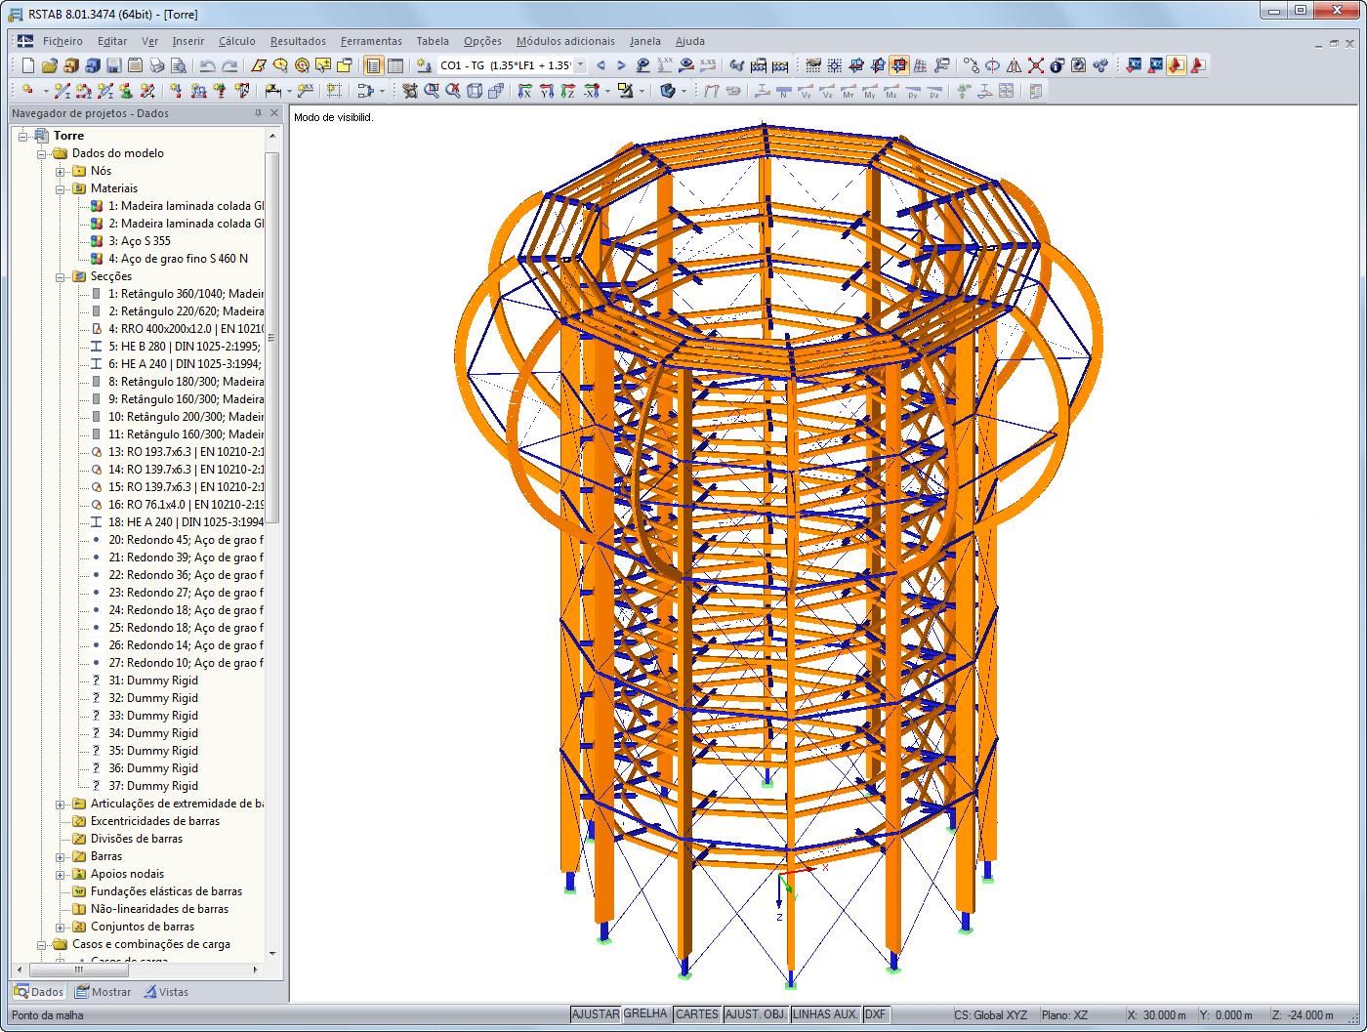This screenshot has width=1367, height=1032.
Task: Open the Inserir menu
Action: 188,41
